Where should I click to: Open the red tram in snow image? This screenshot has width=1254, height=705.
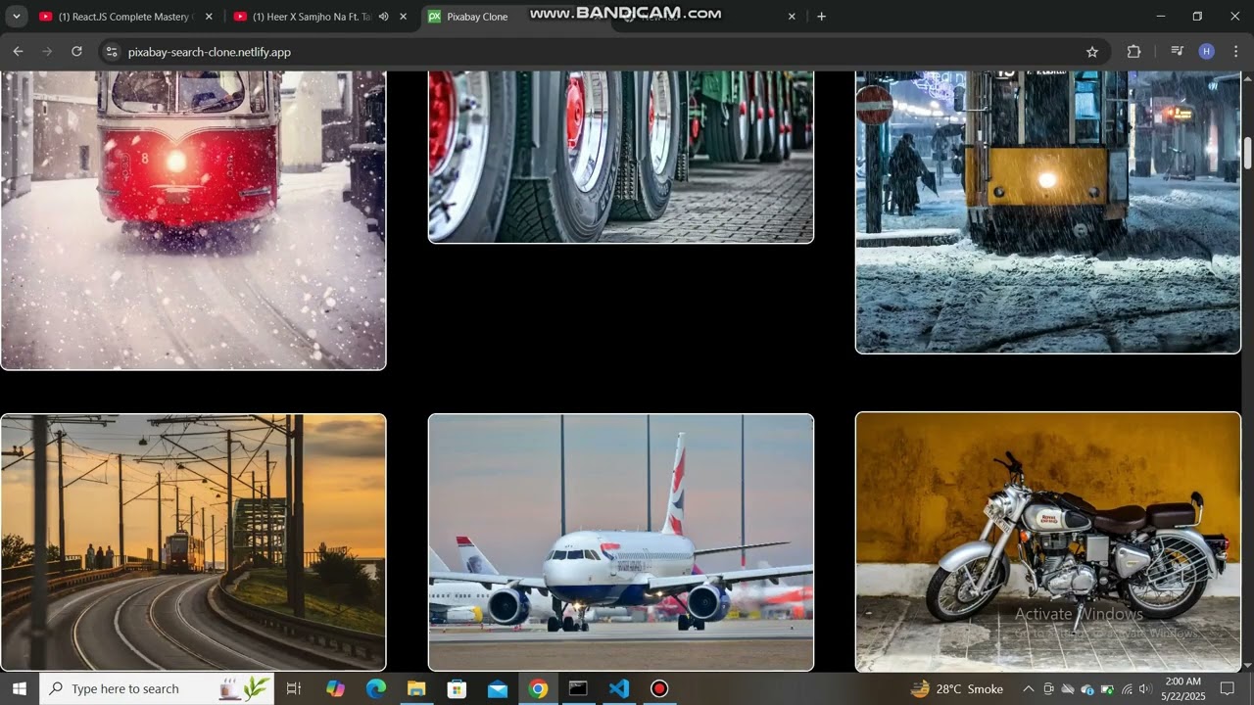193,220
